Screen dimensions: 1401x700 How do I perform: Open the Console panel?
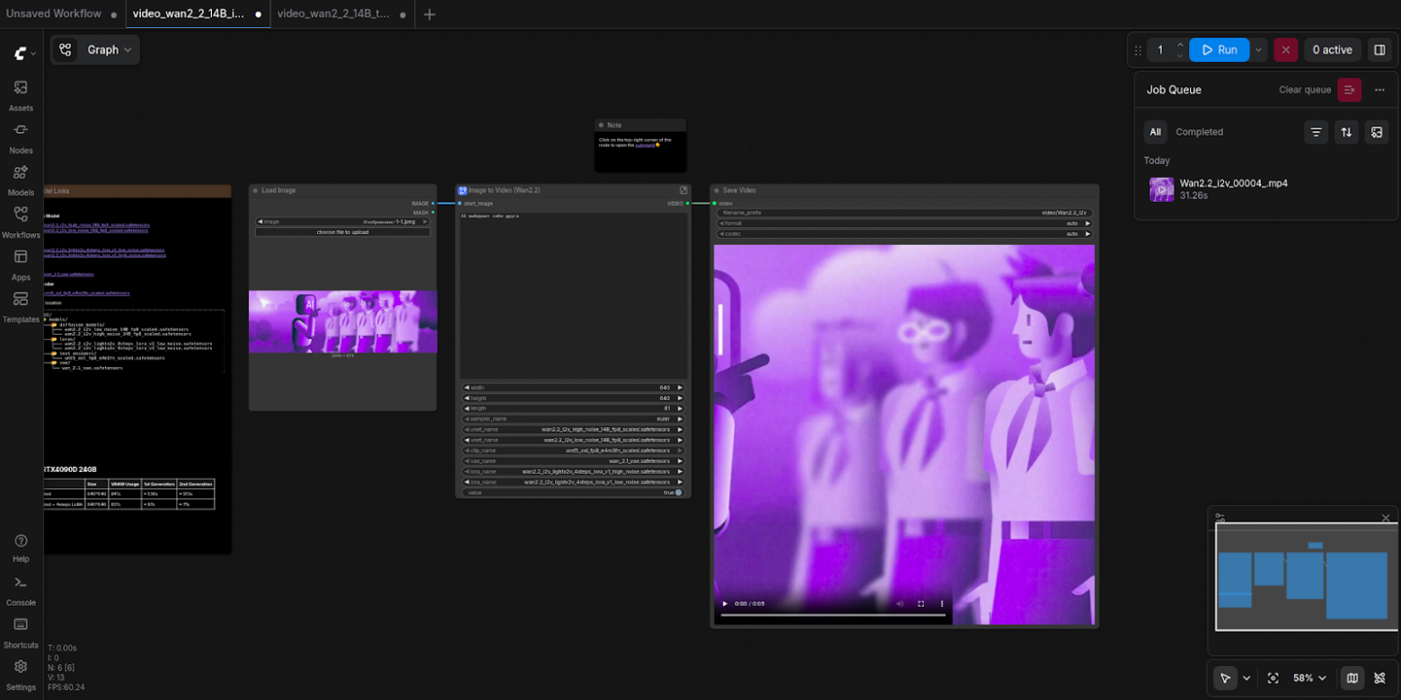[x=21, y=590]
